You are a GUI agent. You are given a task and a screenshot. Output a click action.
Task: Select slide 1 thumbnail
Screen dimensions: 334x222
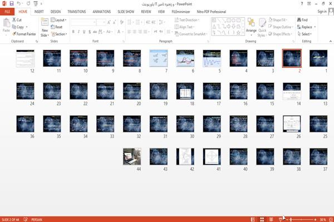(x=318, y=58)
